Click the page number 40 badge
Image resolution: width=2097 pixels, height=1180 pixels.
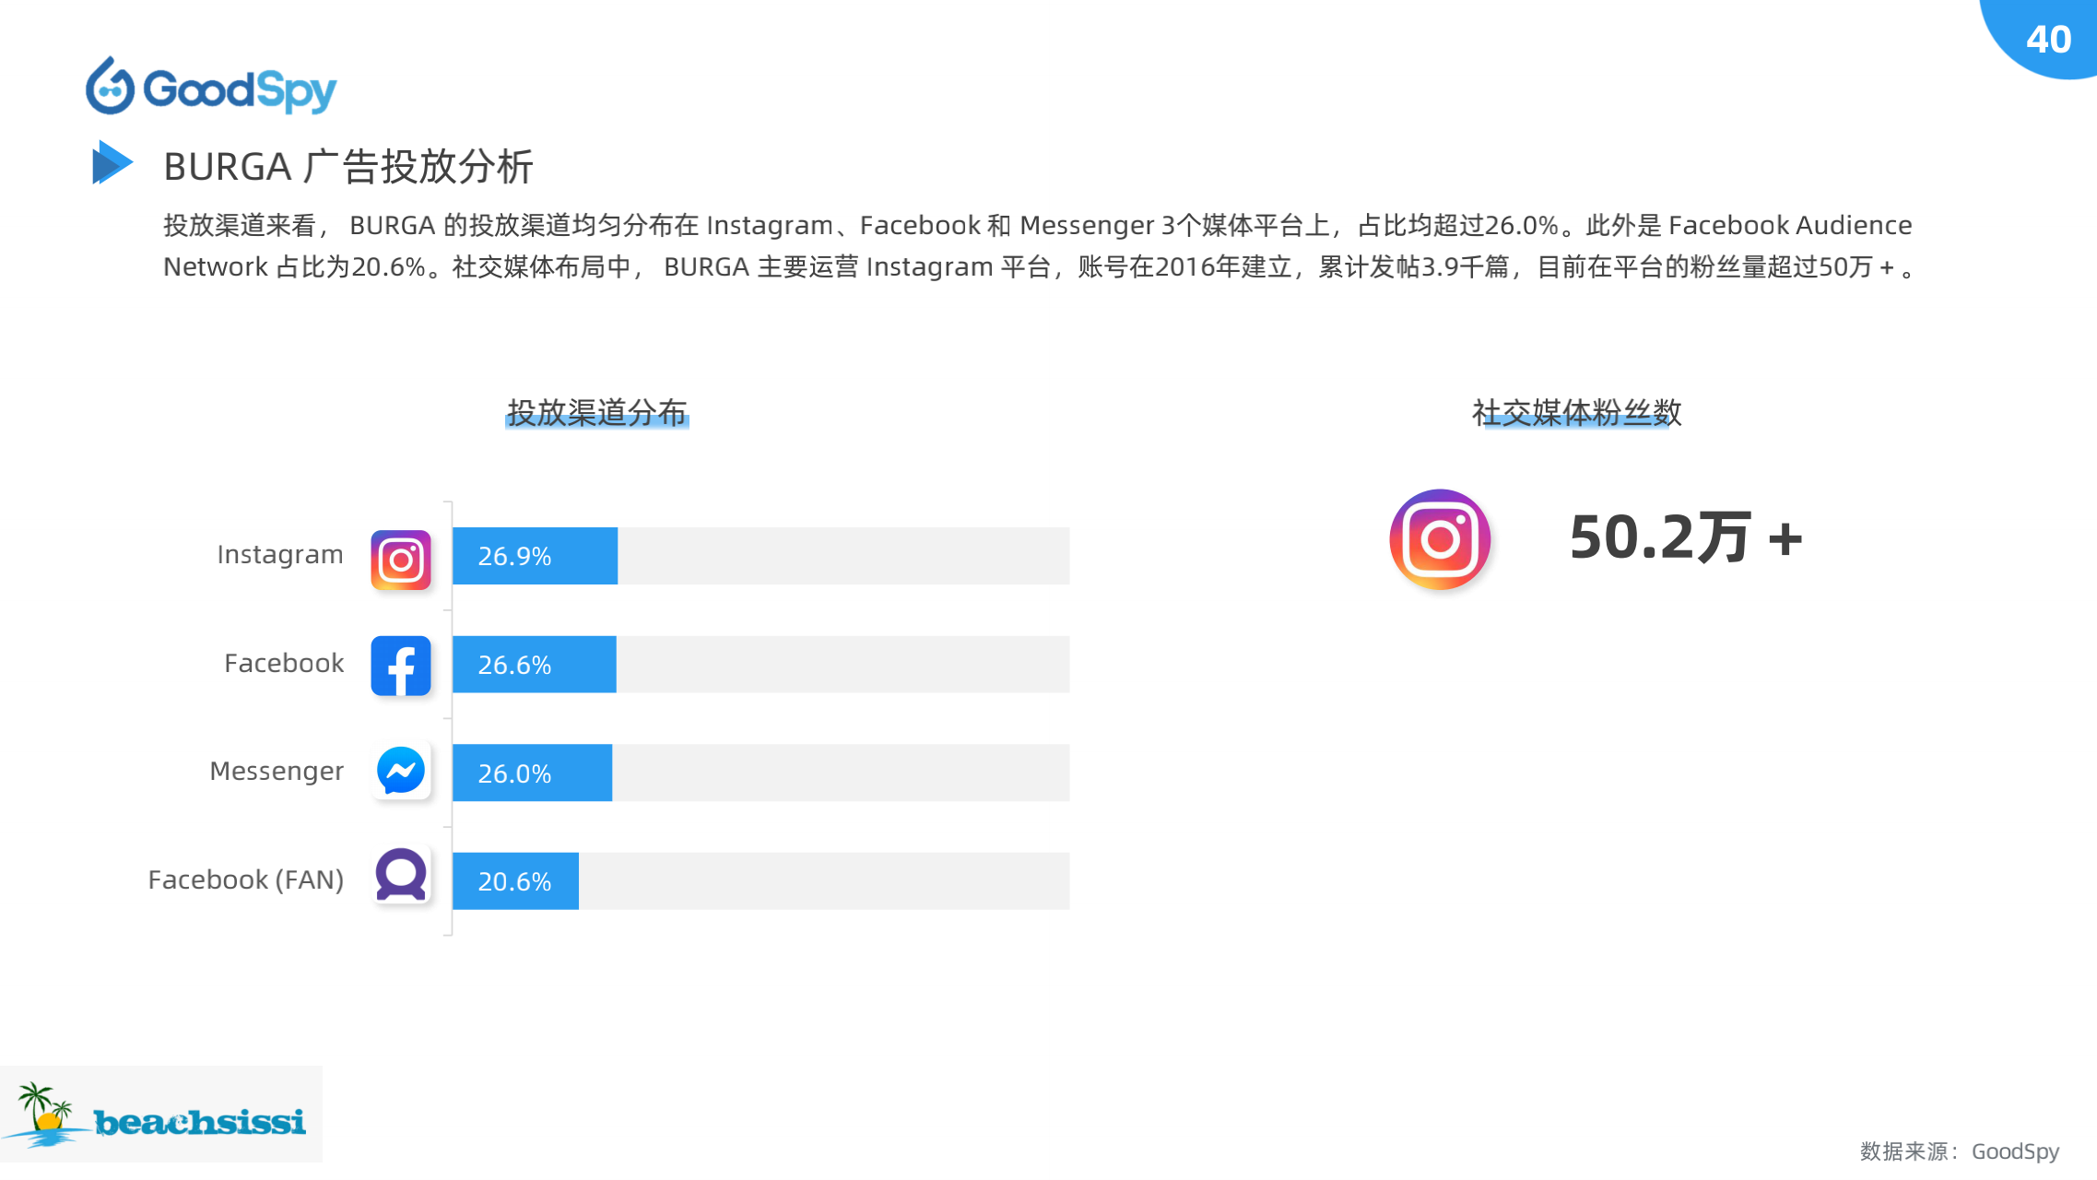(x=2047, y=39)
